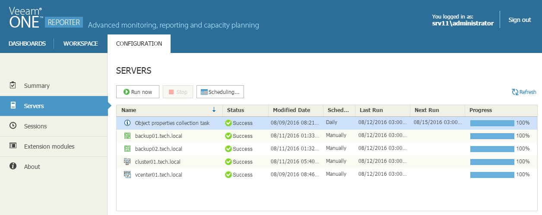Click the 100% value for cluster01.tech.local
This screenshot has height=215, width=542.
523,162
